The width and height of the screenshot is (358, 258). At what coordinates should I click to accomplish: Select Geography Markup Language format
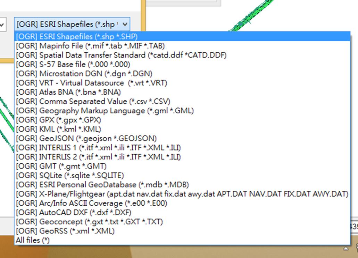[x=182, y=111]
